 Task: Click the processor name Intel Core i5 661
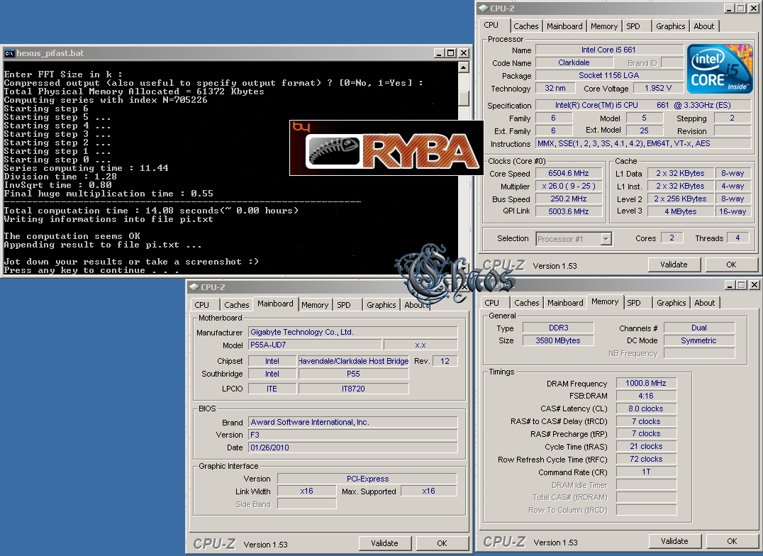click(608, 50)
